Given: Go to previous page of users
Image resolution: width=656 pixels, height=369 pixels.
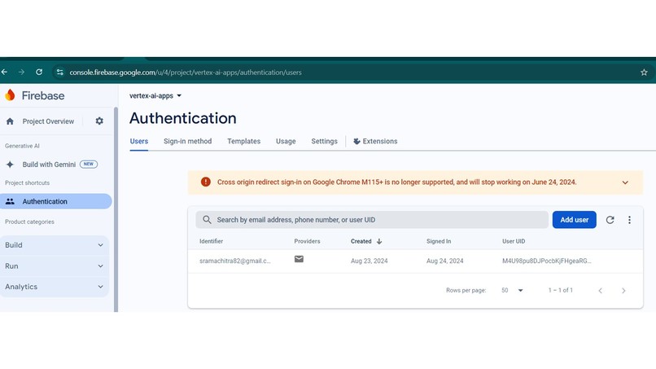Looking at the screenshot, I should pos(601,290).
